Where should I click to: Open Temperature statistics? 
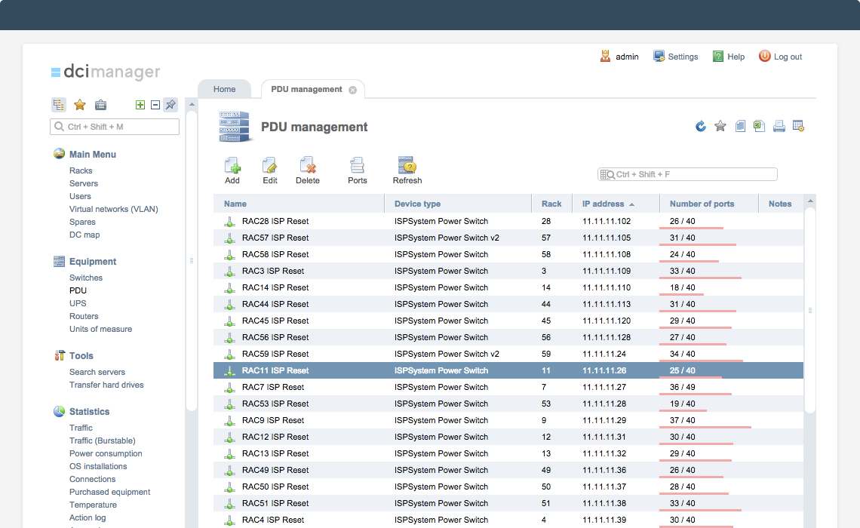pos(93,505)
